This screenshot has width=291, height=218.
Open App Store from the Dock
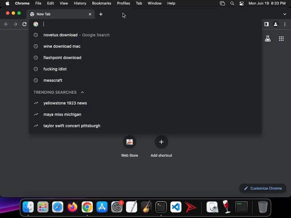pyautogui.click(x=102, y=207)
